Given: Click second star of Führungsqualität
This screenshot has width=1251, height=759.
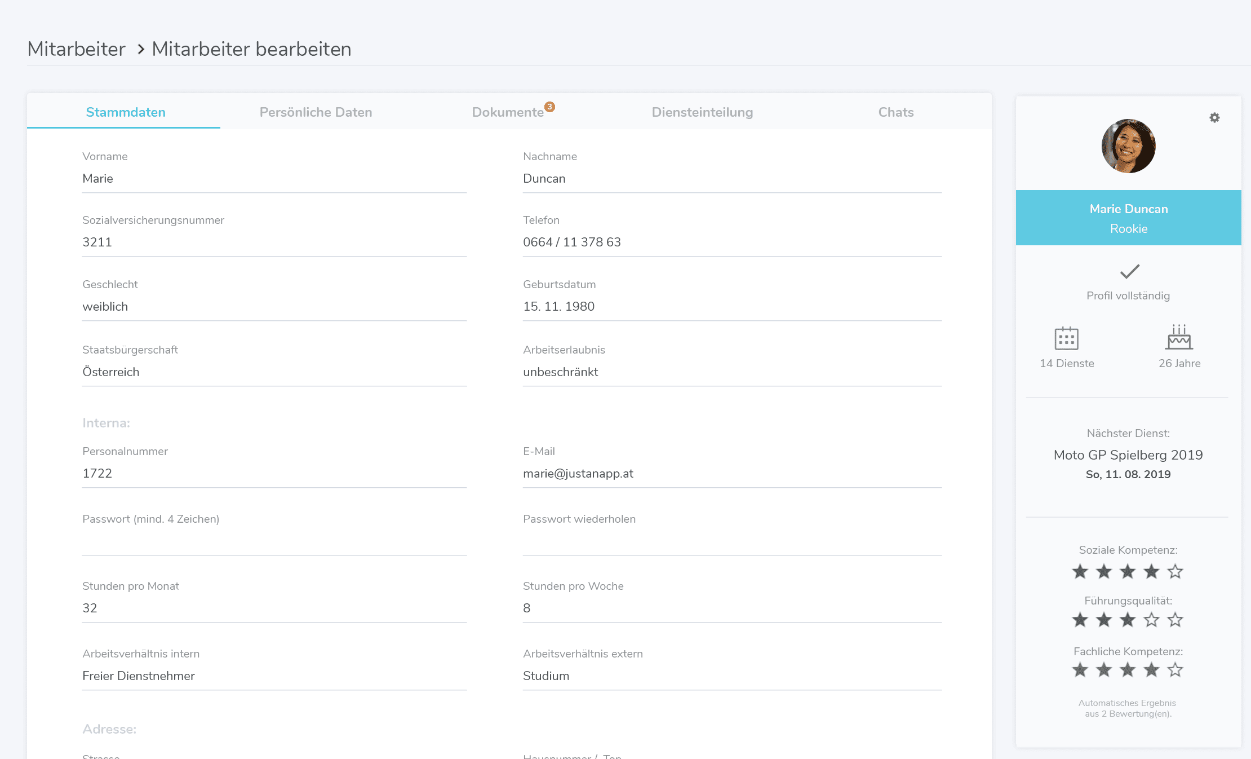Looking at the screenshot, I should coord(1103,620).
